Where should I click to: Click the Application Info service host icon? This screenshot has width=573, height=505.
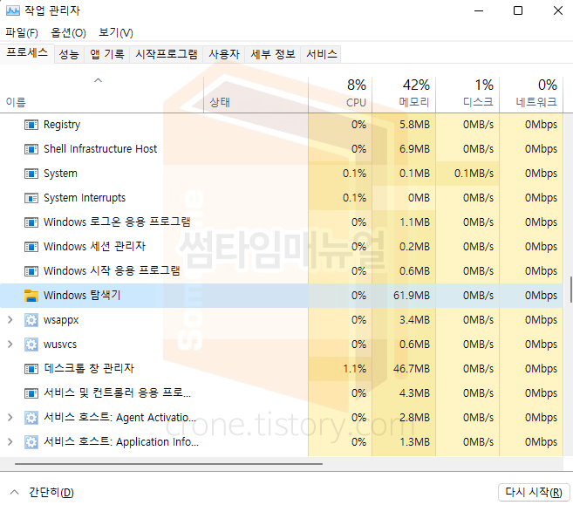pos(31,442)
